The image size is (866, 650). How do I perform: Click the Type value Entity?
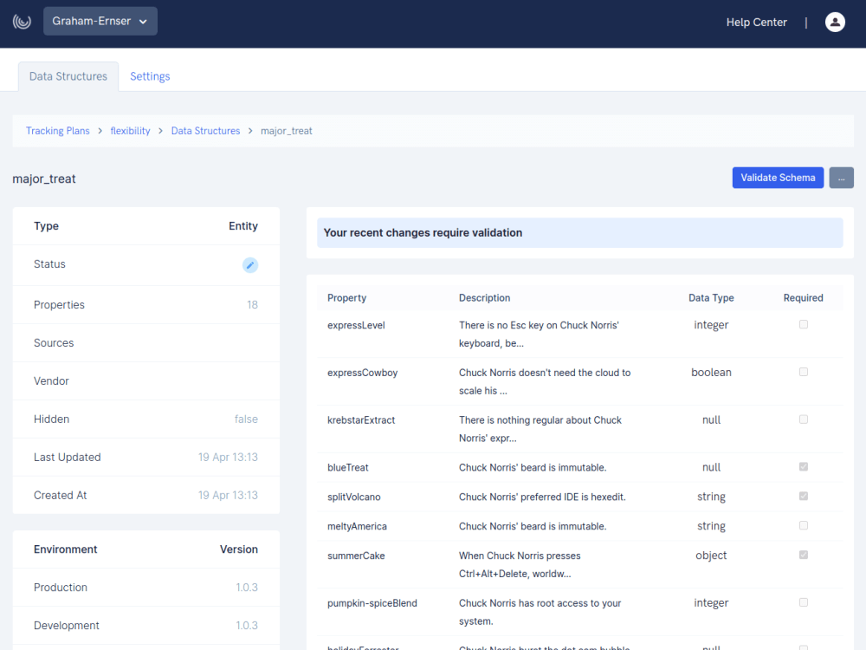[243, 226]
